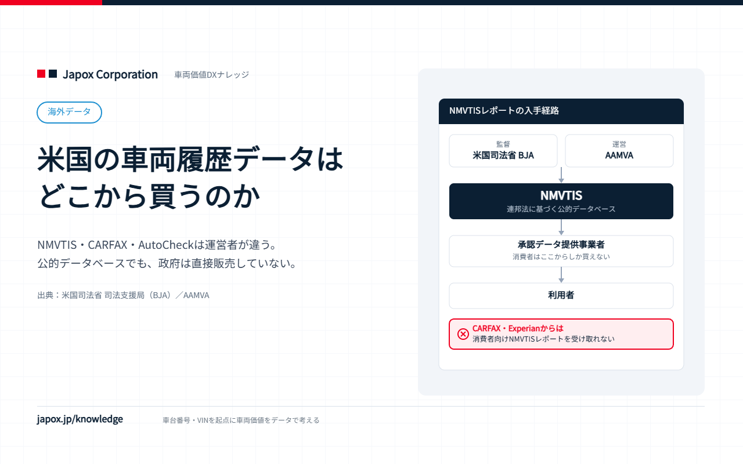Click the source citation 出典：米国司法省 司法支援局
743x464 pixels.
pyautogui.click(x=123, y=295)
